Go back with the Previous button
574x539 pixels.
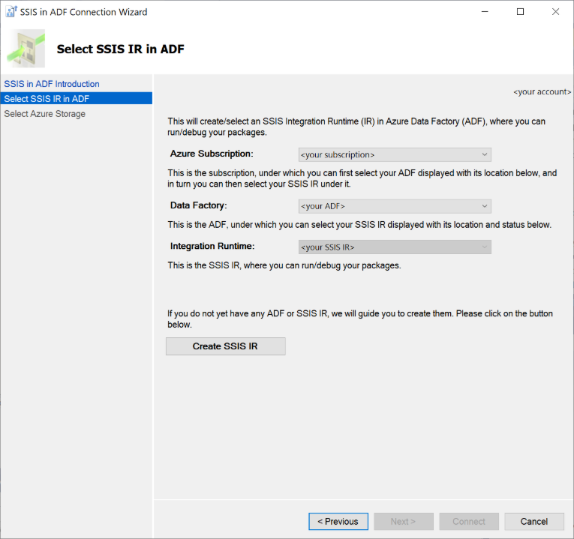click(x=338, y=521)
